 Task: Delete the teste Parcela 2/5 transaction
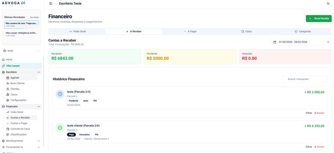pos(319,113)
